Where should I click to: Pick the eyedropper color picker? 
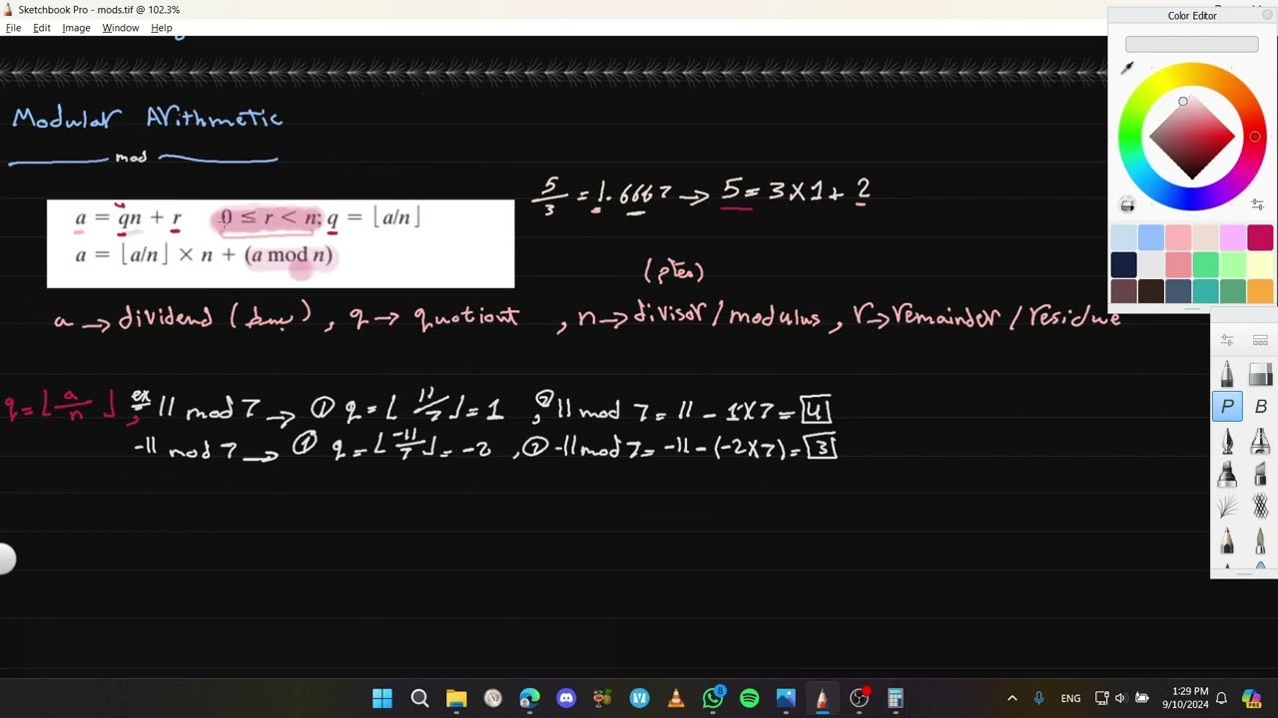click(1127, 68)
